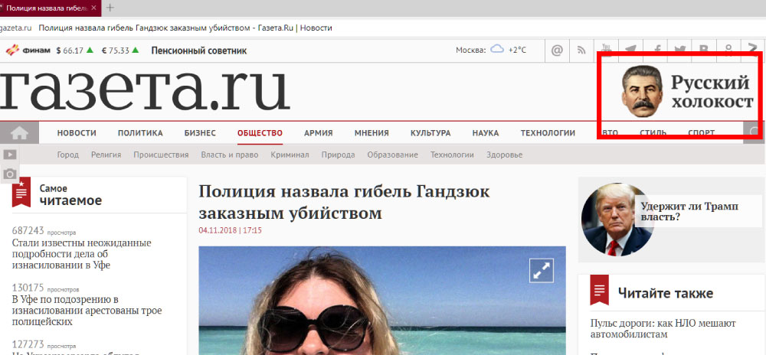Click the 687243 просмотра view count

(44, 230)
